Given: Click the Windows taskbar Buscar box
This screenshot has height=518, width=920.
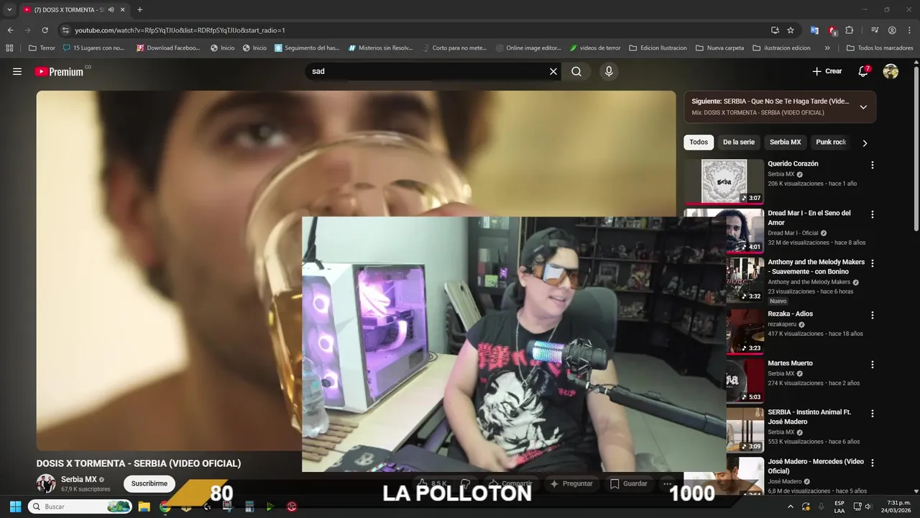Looking at the screenshot, I should tap(80, 506).
